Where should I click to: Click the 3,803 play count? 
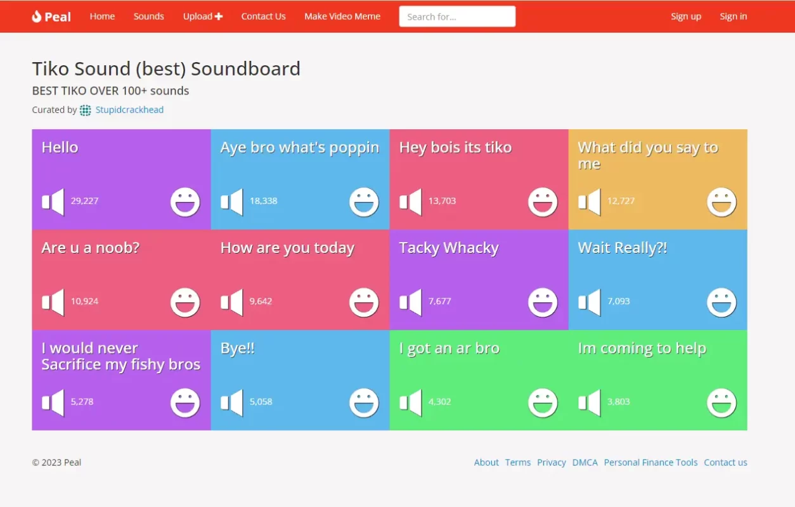619,402
